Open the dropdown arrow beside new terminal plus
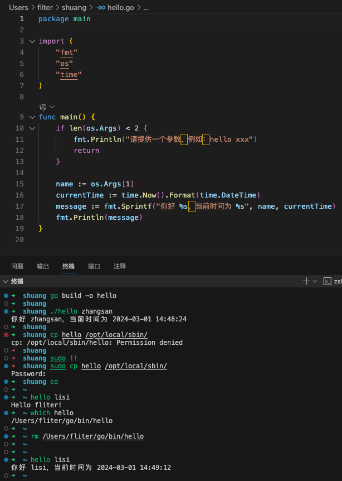The image size is (342, 481). click(x=315, y=281)
